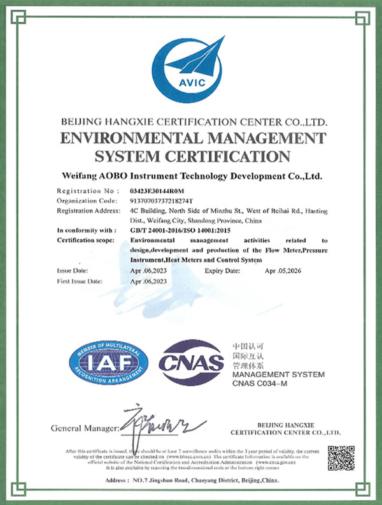Click the CNAS logo

coord(191,363)
